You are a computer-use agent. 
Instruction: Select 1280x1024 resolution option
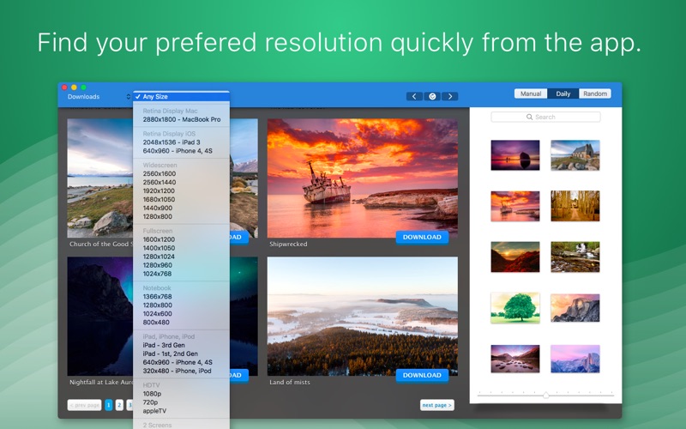181,257
